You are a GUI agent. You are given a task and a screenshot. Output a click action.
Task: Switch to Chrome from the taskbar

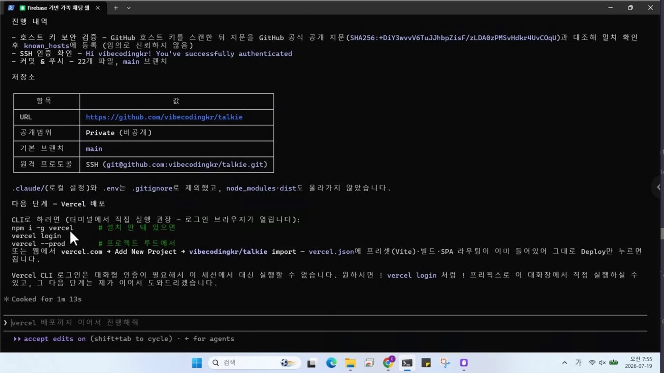(388, 363)
